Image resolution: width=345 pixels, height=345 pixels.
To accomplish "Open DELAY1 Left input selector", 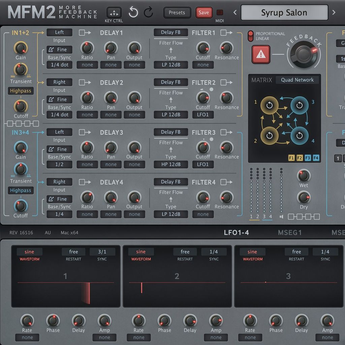I will (x=59, y=32).
